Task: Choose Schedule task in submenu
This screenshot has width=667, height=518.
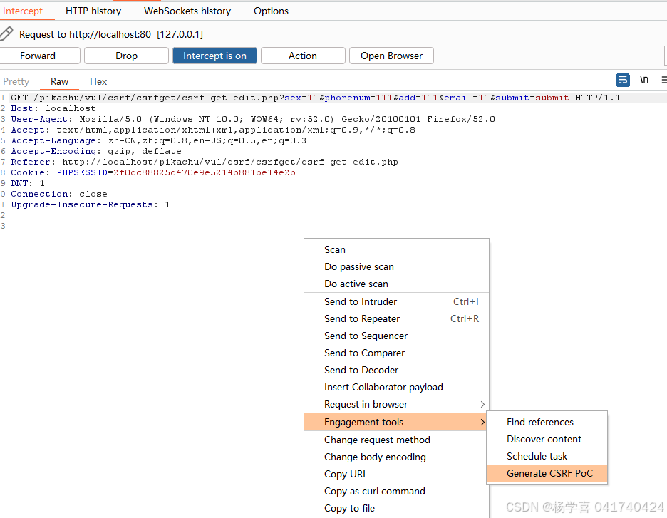Action: coord(547,456)
